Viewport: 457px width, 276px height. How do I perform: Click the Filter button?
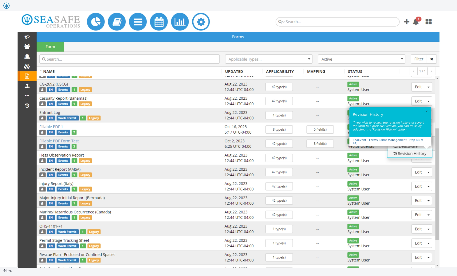[x=419, y=59]
